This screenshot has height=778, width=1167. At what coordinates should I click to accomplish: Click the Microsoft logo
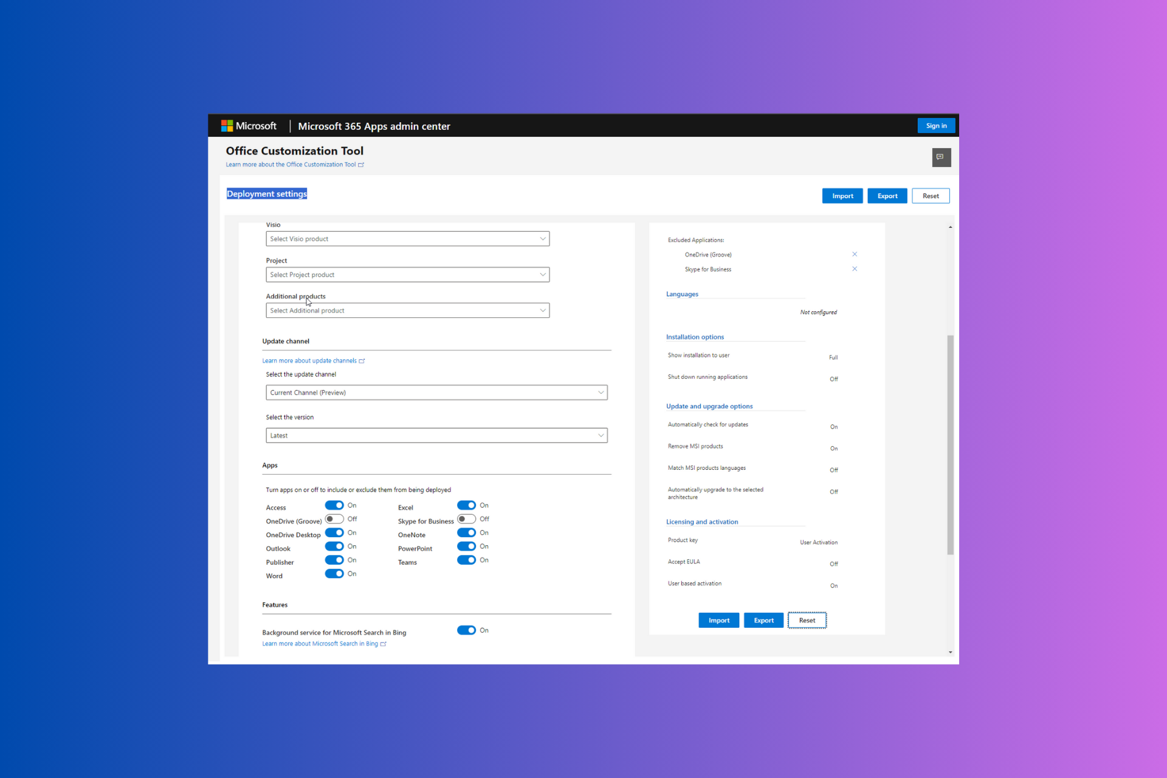coord(227,126)
